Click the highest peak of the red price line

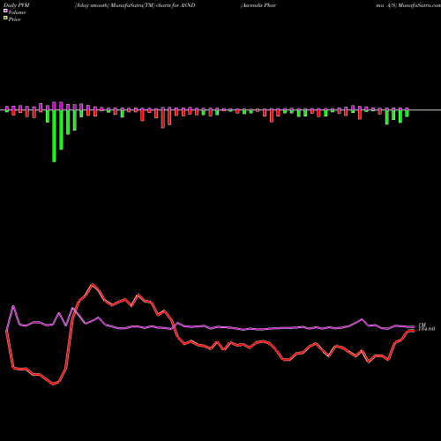93,284
